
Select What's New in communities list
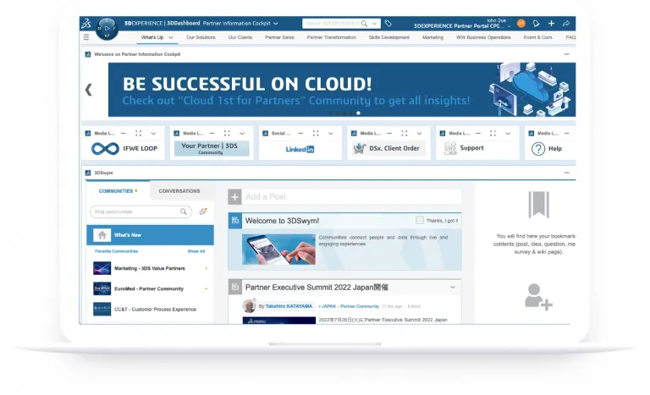click(x=150, y=235)
